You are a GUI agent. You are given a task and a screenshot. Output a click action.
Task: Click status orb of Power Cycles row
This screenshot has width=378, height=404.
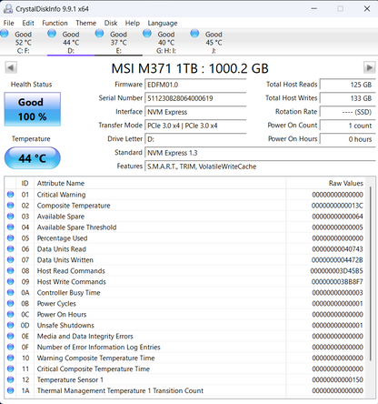11,304
